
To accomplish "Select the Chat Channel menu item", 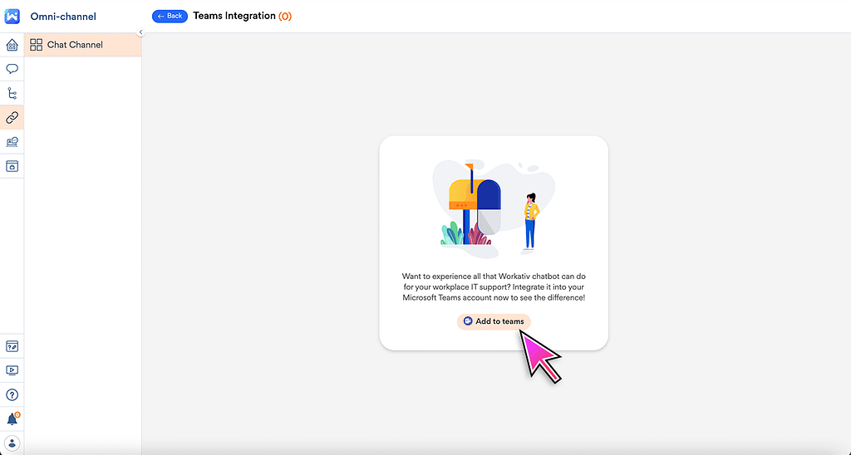I will tap(83, 45).
